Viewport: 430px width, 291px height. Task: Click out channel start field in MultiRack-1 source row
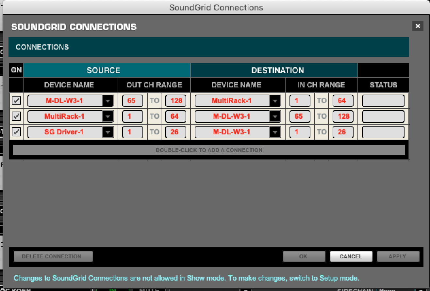tap(133, 116)
